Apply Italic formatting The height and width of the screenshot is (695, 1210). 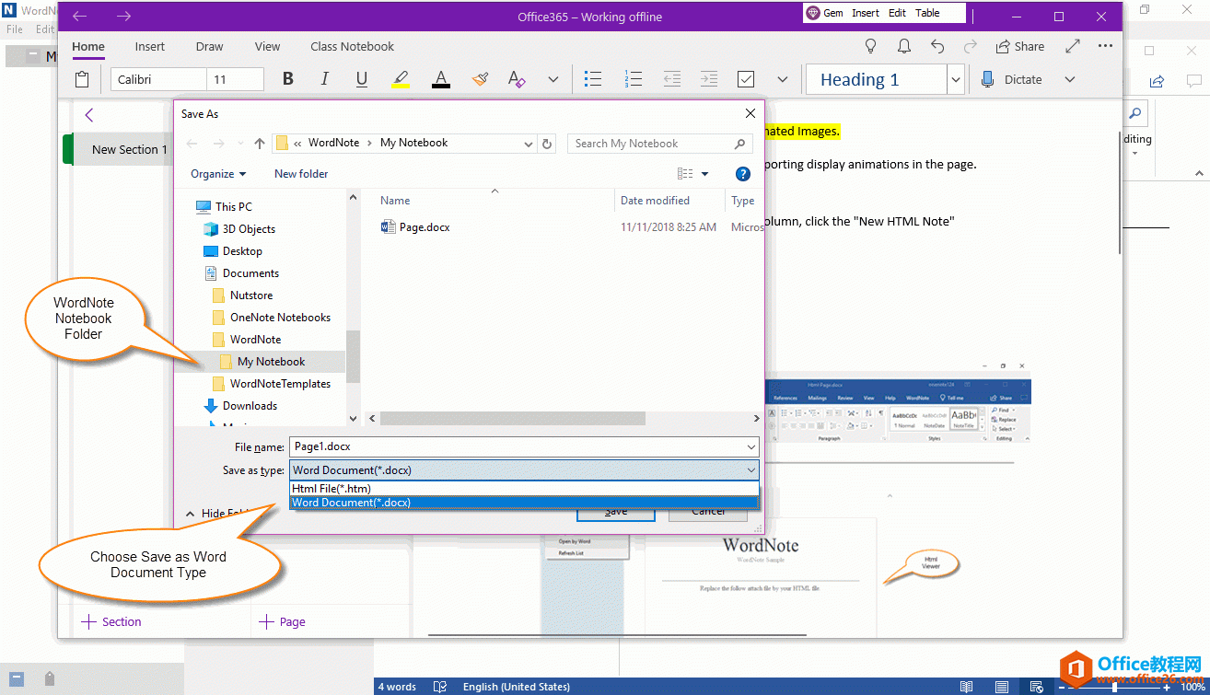point(324,79)
